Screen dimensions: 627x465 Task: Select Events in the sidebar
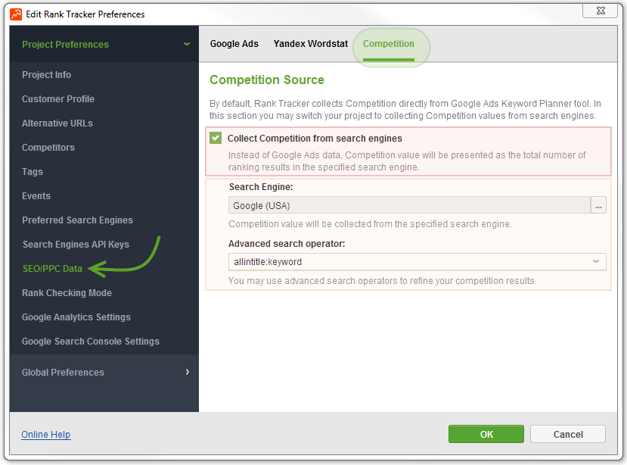click(36, 196)
